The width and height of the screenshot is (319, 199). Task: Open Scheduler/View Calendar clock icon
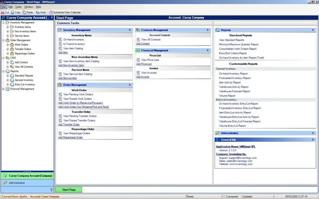[51, 12]
